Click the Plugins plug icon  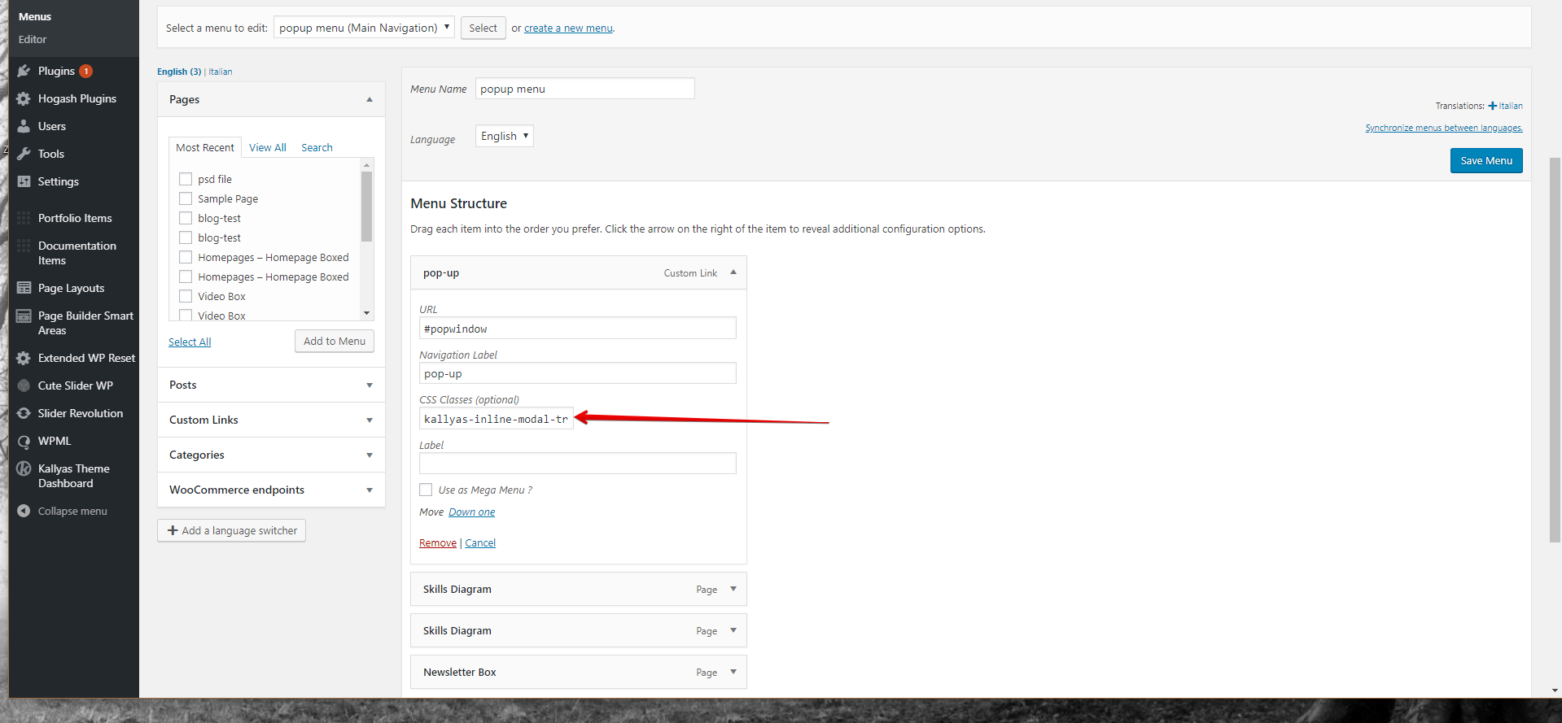tap(24, 71)
